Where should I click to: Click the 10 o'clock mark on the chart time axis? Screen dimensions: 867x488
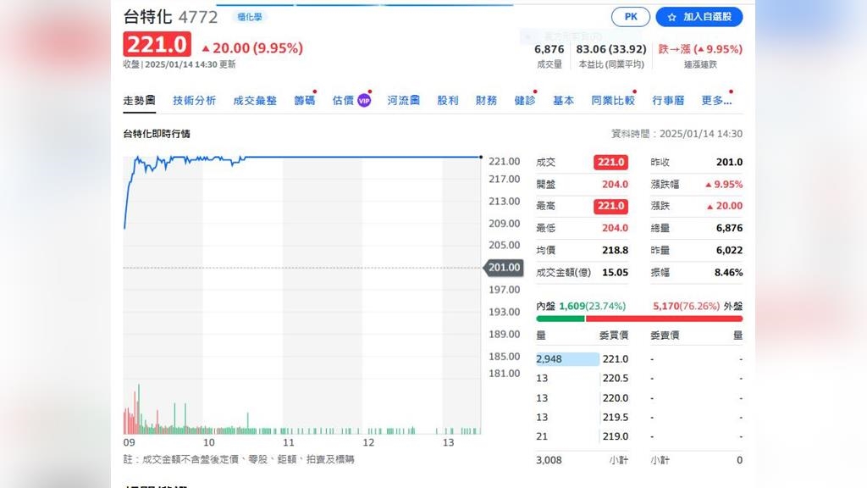pos(208,442)
